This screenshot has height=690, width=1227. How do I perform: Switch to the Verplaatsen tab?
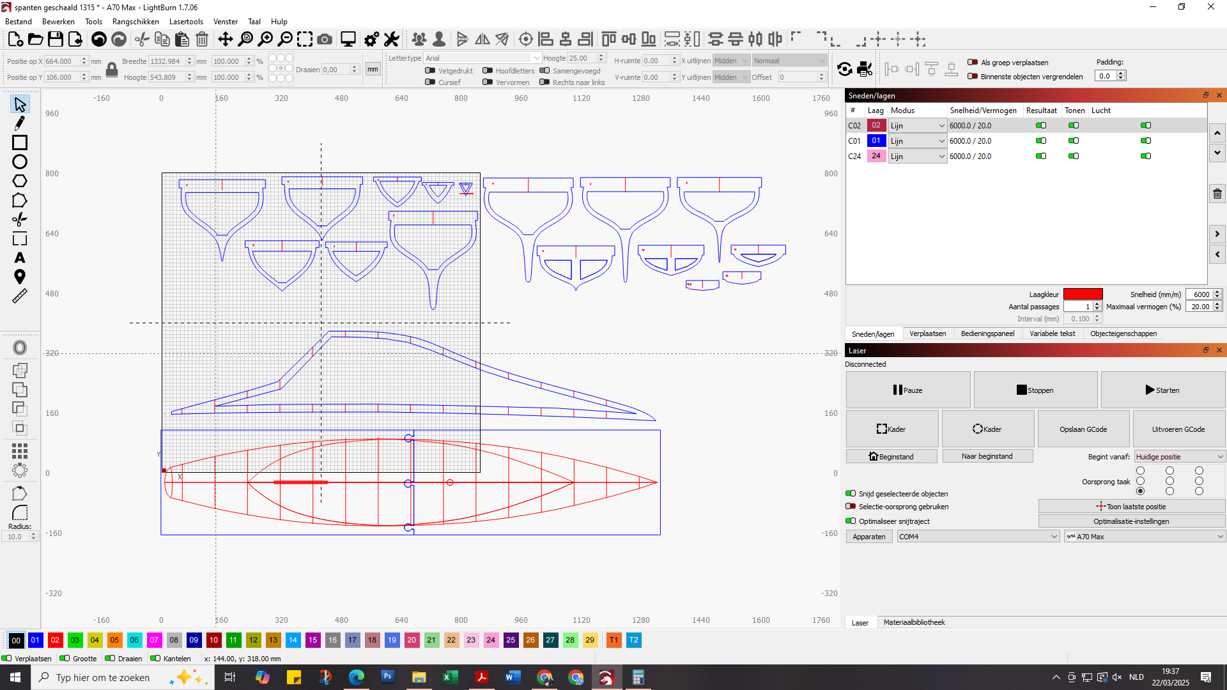927,333
